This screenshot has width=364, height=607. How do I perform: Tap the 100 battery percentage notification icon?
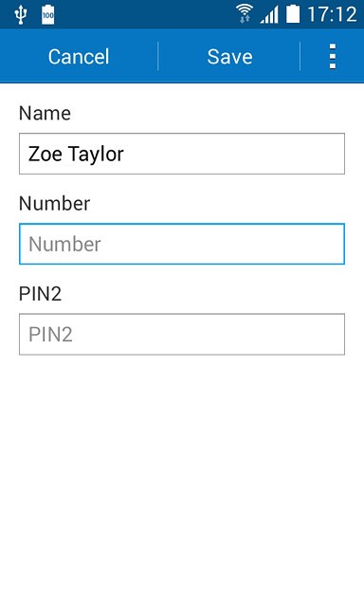point(48,15)
